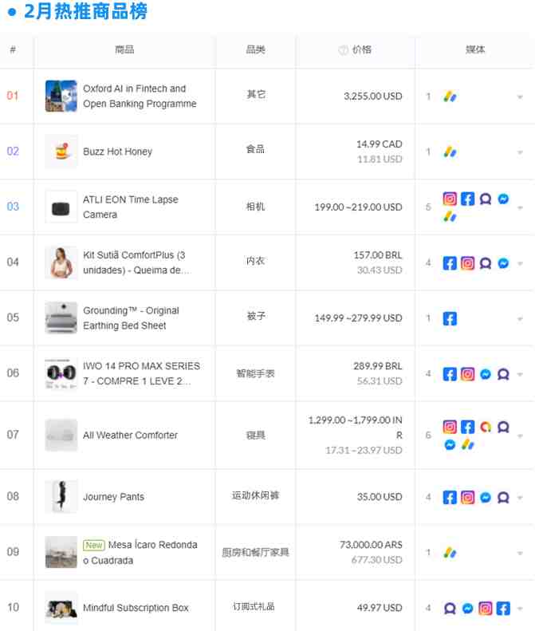Expand media arrow for Mesa Ícaro row
Image resolution: width=535 pixels, height=631 pixels.
point(520,554)
